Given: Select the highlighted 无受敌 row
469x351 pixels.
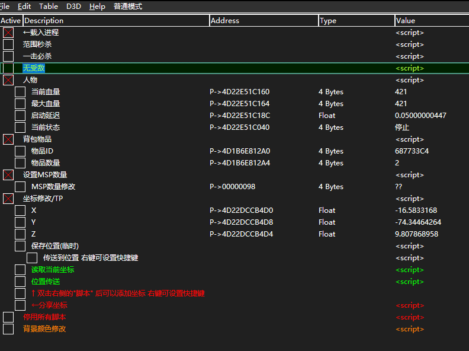Looking at the screenshot, I should 34,68.
